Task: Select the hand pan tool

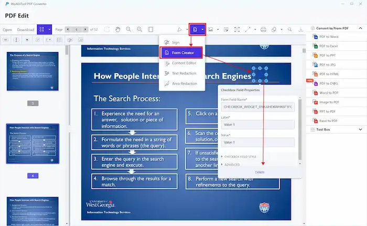Action: coord(118,29)
